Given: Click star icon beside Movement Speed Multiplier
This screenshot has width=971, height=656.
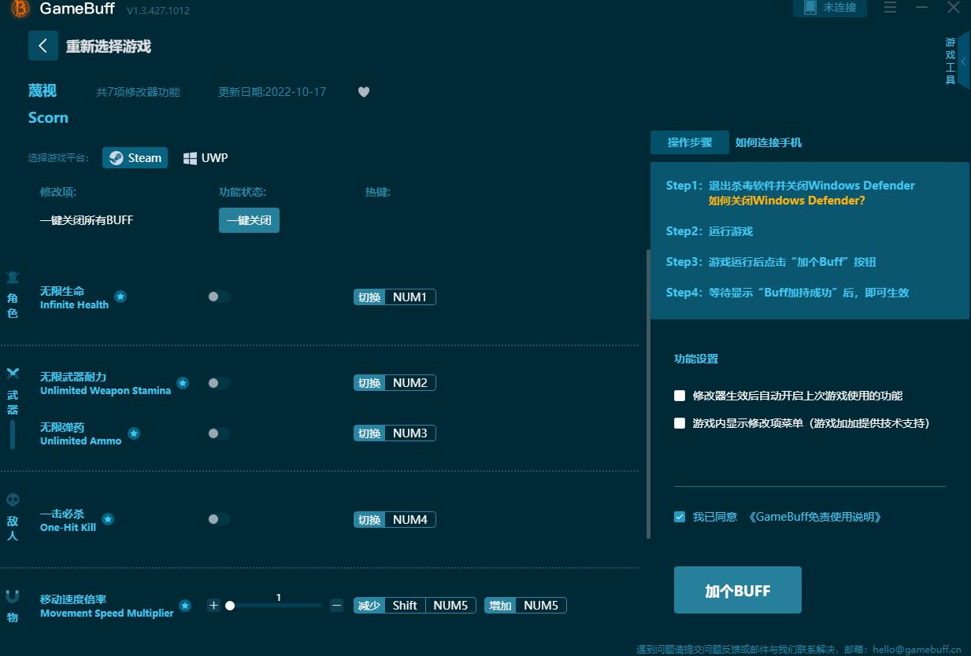Looking at the screenshot, I should click(185, 606).
